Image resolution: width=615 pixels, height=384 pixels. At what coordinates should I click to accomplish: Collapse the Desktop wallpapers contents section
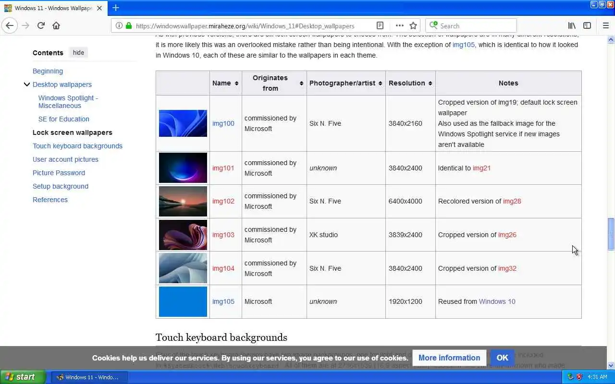tap(26, 84)
